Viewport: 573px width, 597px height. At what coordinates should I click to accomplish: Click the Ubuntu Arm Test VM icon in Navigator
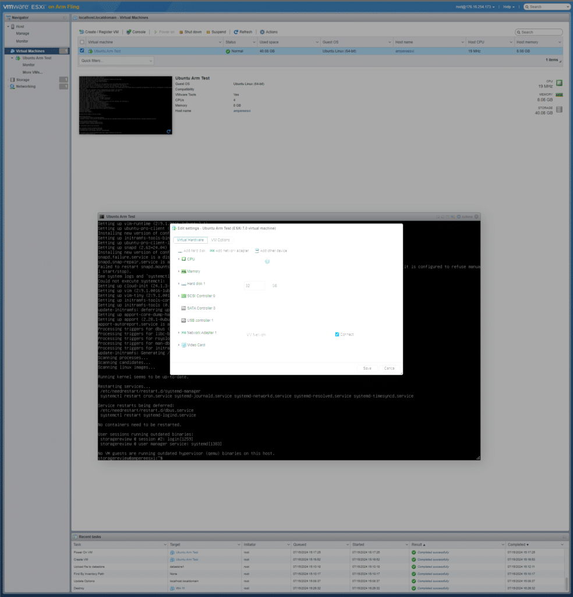(18, 58)
